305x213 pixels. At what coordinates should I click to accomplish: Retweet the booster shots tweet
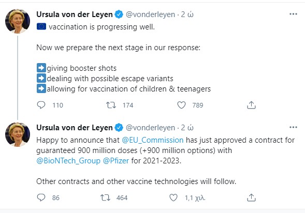point(111,105)
